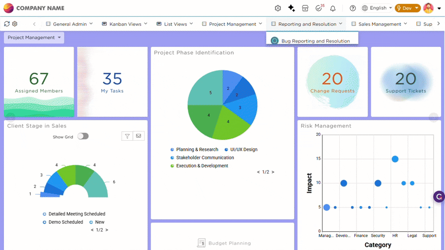Screen dimensions: 445x250
Task: Open the settings gear in the top header
Action: point(278,8)
